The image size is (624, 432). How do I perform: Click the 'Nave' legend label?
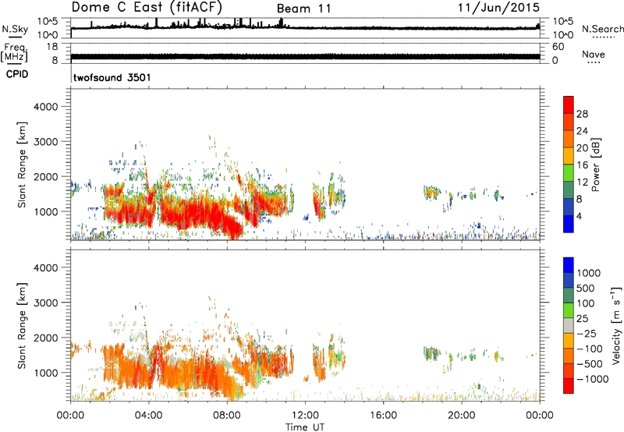pyautogui.click(x=594, y=54)
